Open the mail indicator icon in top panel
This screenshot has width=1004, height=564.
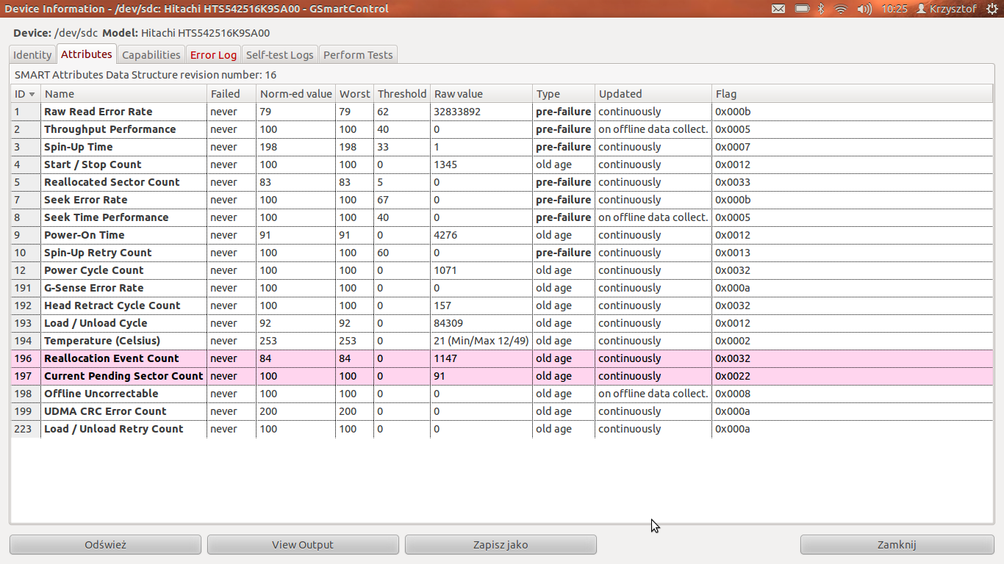coord(778,9)
